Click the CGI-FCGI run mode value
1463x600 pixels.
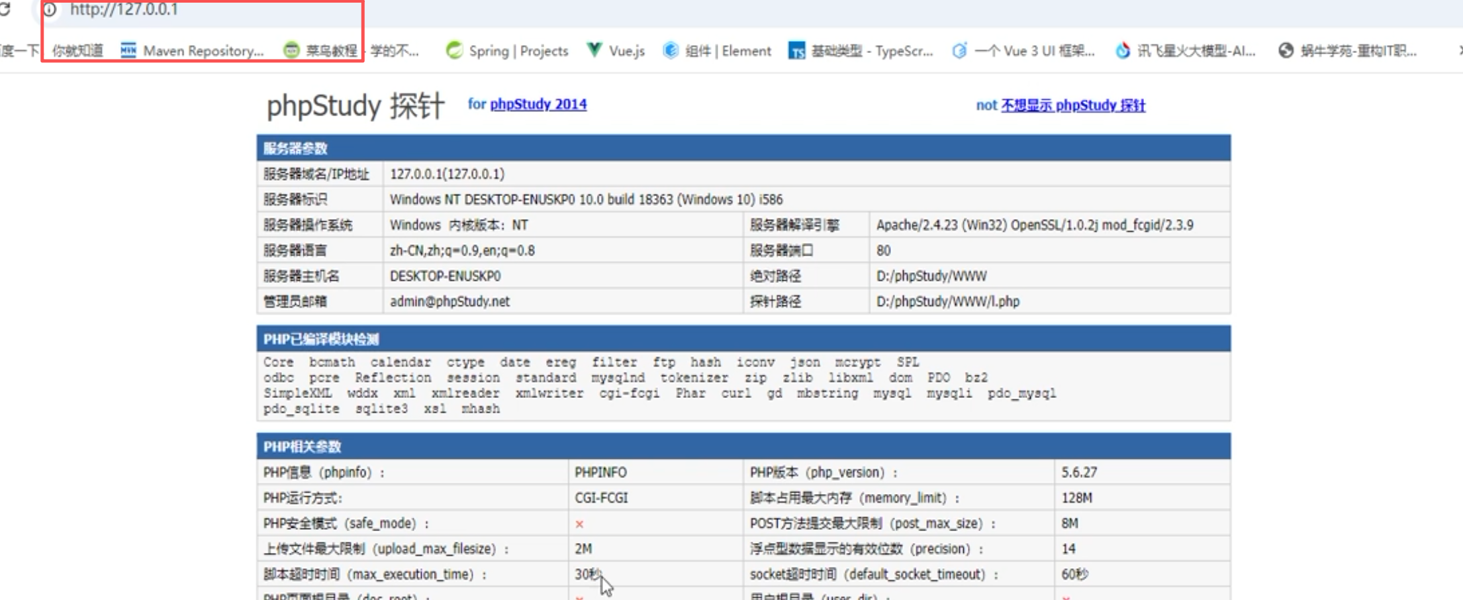coord(600,498)
